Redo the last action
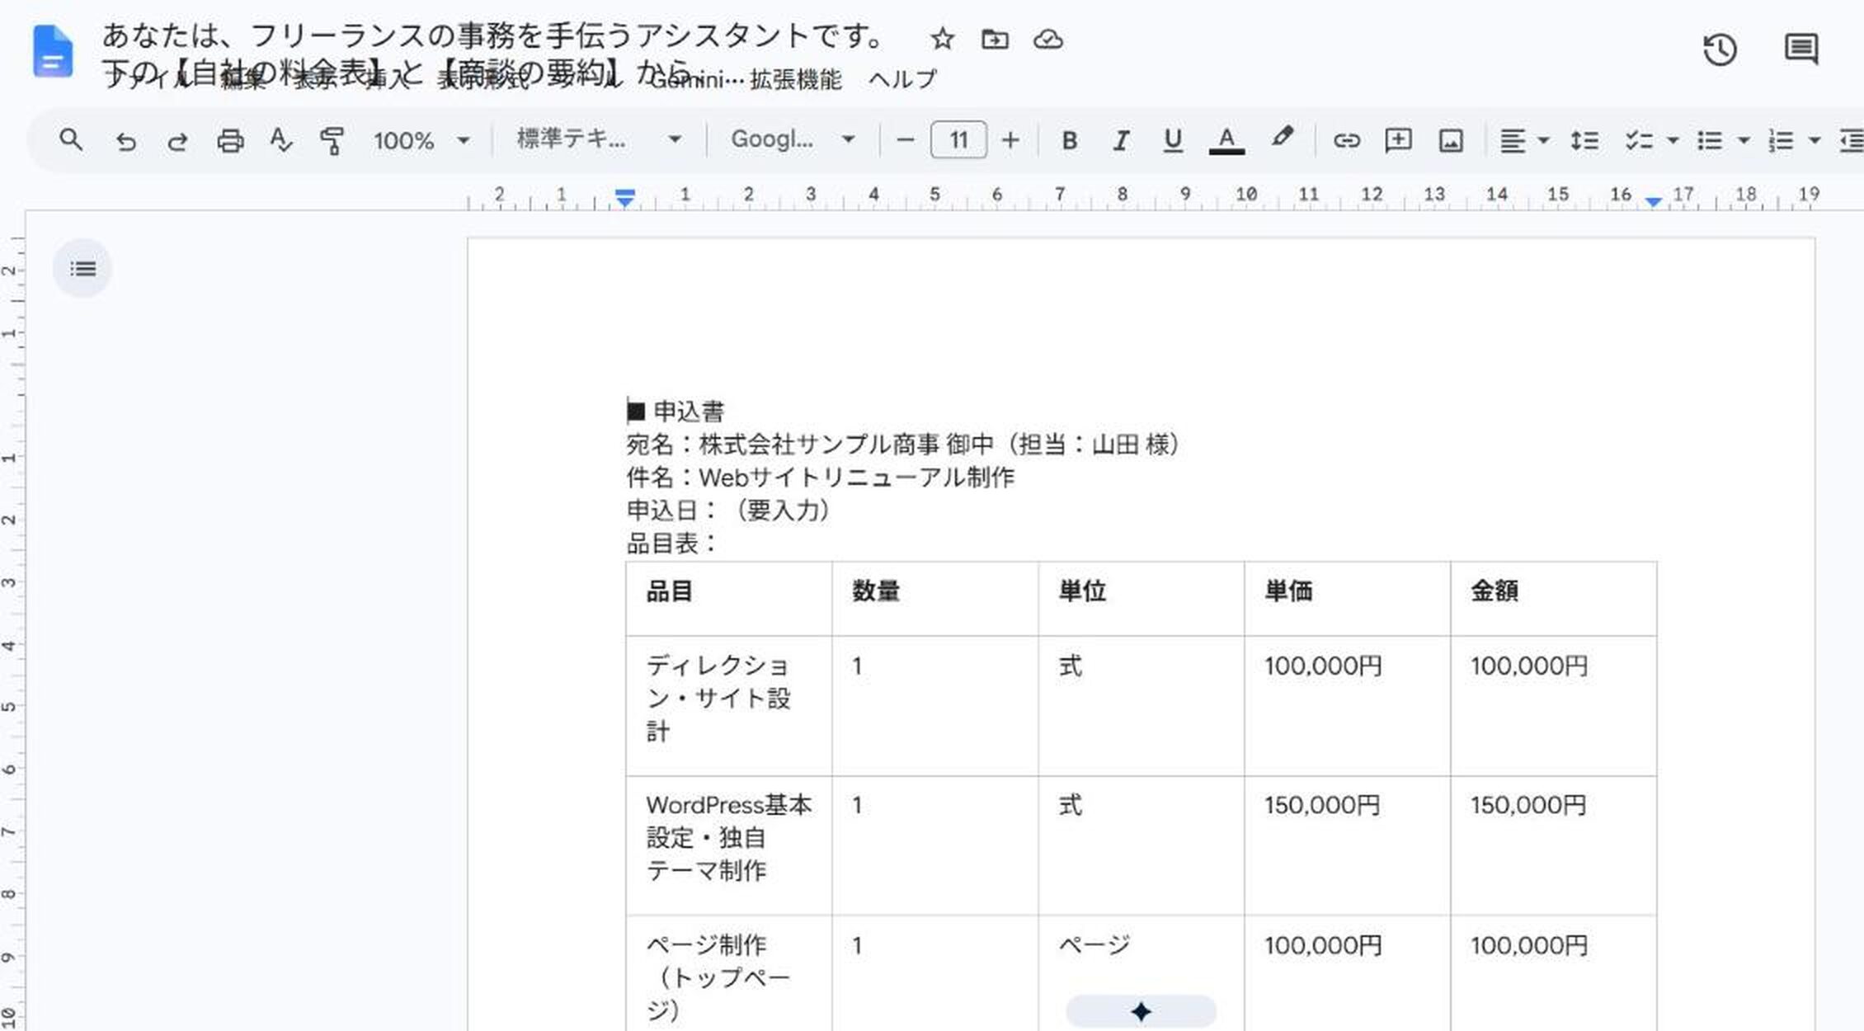The width and height of the screenshot is (1864, 1031). 177,141
